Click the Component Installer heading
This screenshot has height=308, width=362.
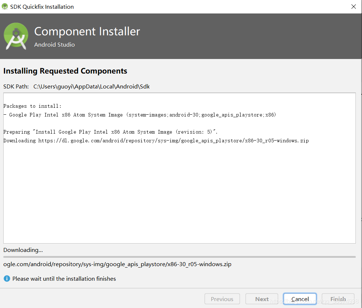tap(87, 31)
